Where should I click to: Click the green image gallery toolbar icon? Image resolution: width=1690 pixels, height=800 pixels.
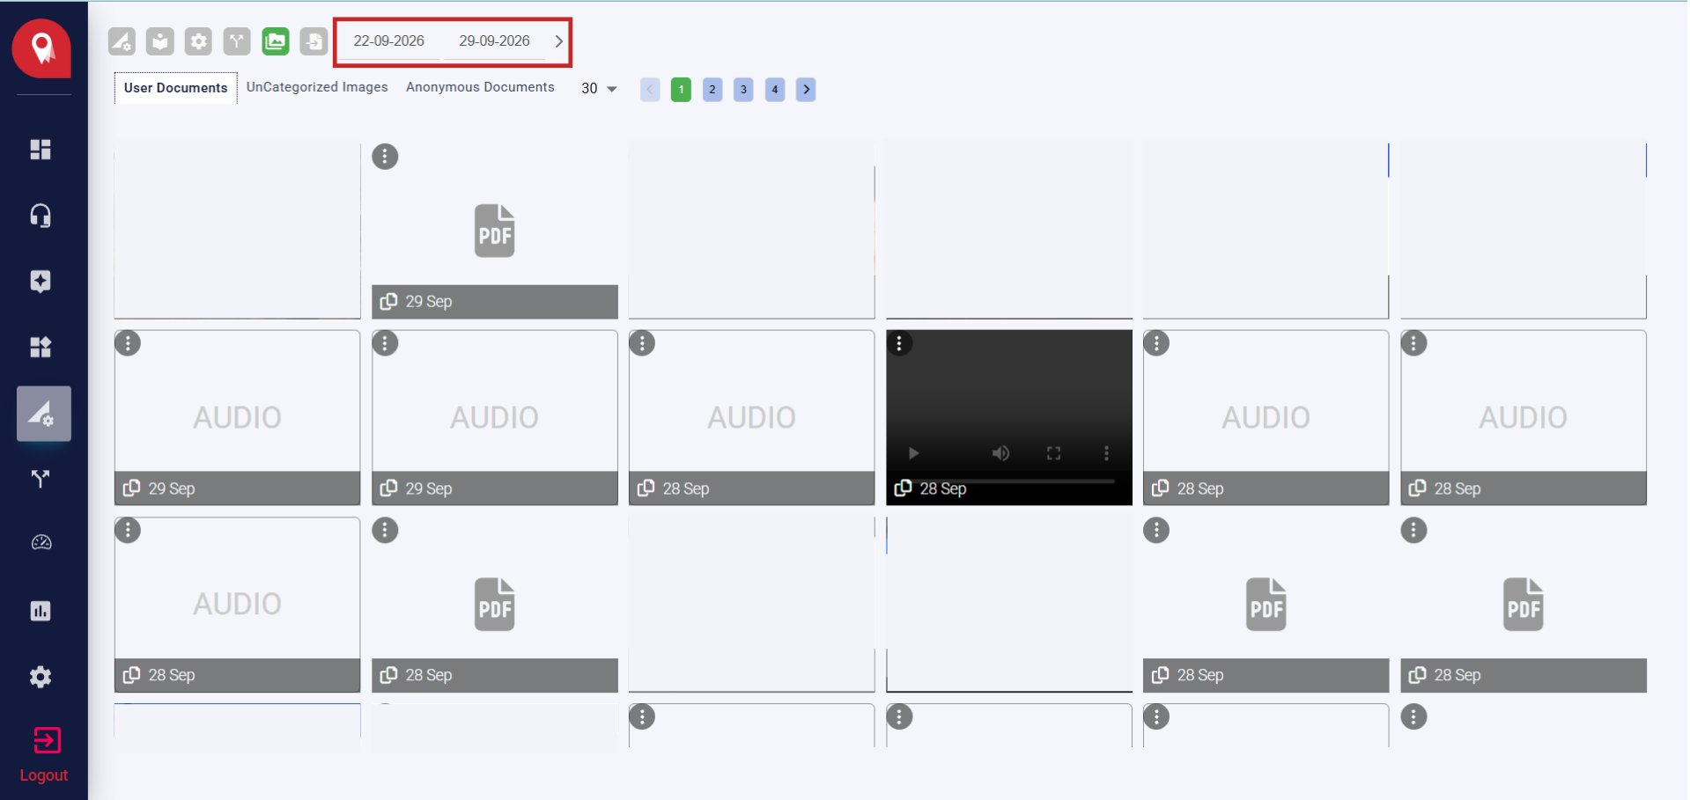coord(276,41)
